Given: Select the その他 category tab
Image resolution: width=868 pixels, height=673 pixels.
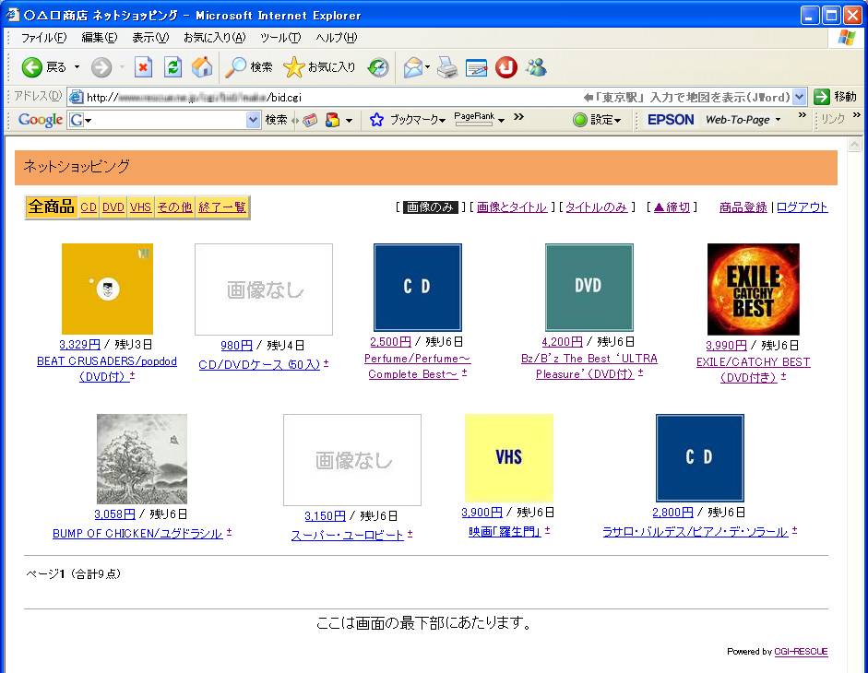Looking at the screenshot, I should pos(174,207).
